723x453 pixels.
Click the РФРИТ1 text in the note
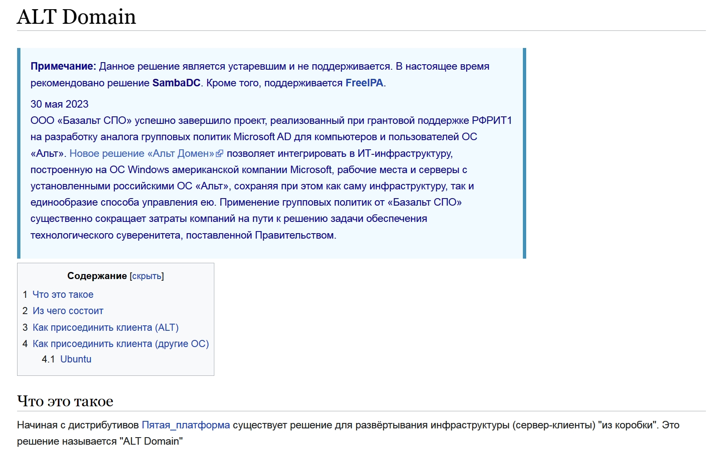(x=492, y=121)
